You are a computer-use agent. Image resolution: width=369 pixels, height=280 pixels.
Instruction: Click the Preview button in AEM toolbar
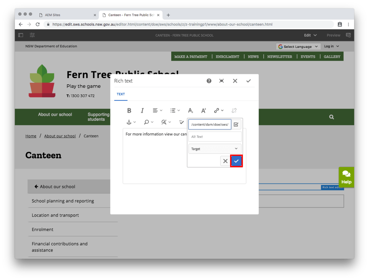coord(334,35)
